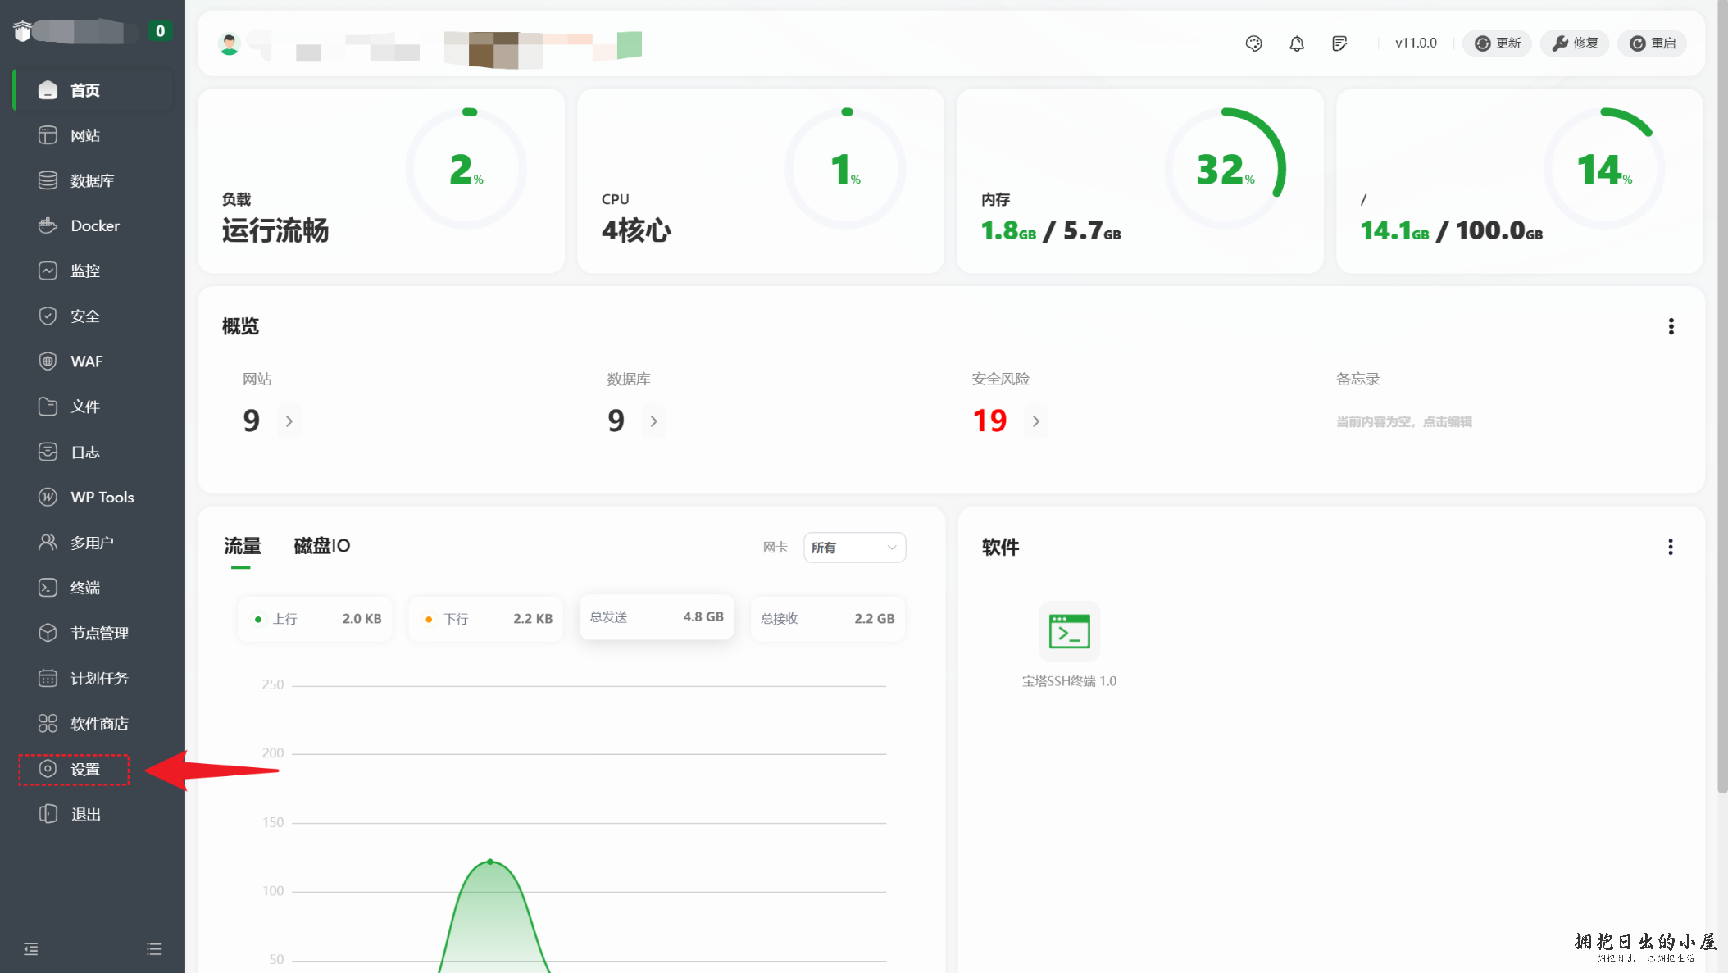
Task: Open the 网卡 所有 dropdown
Action: tap(853, 548)
